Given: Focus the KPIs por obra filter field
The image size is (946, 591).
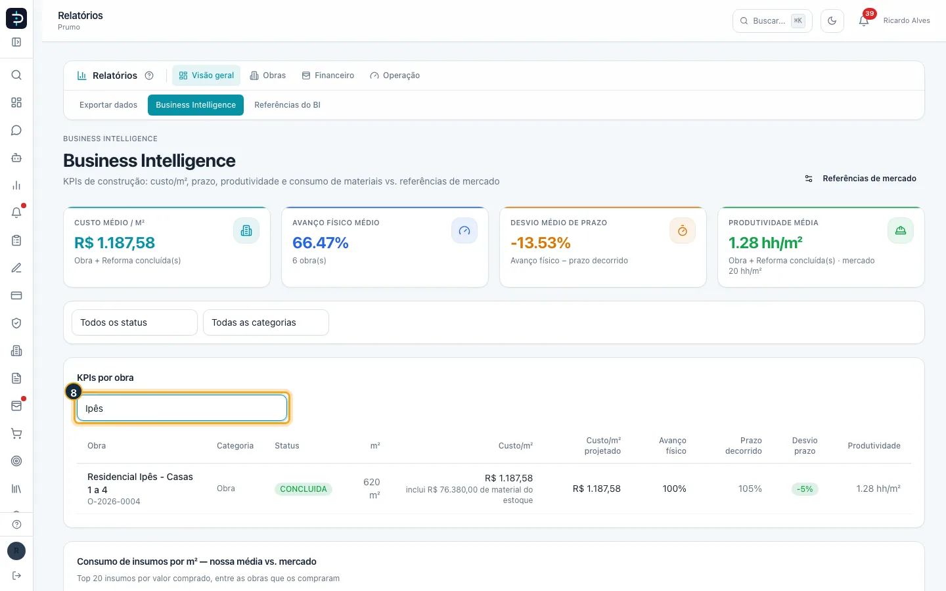Looking at the screenshot, I should click(182, 408).
